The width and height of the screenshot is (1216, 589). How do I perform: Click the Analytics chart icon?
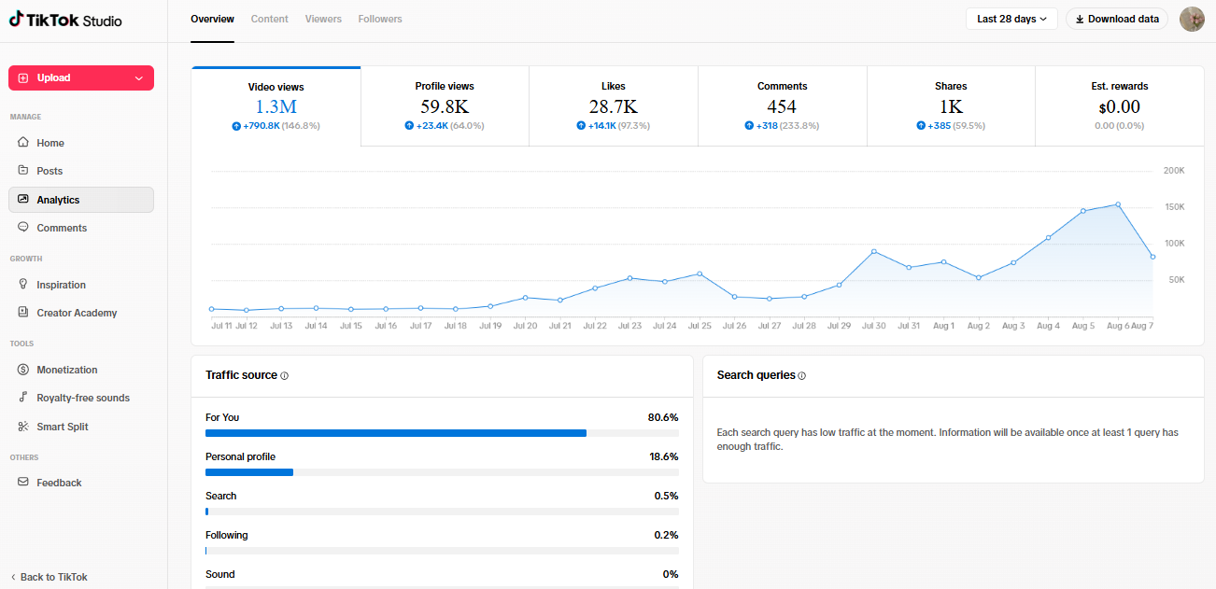[23, 200]
